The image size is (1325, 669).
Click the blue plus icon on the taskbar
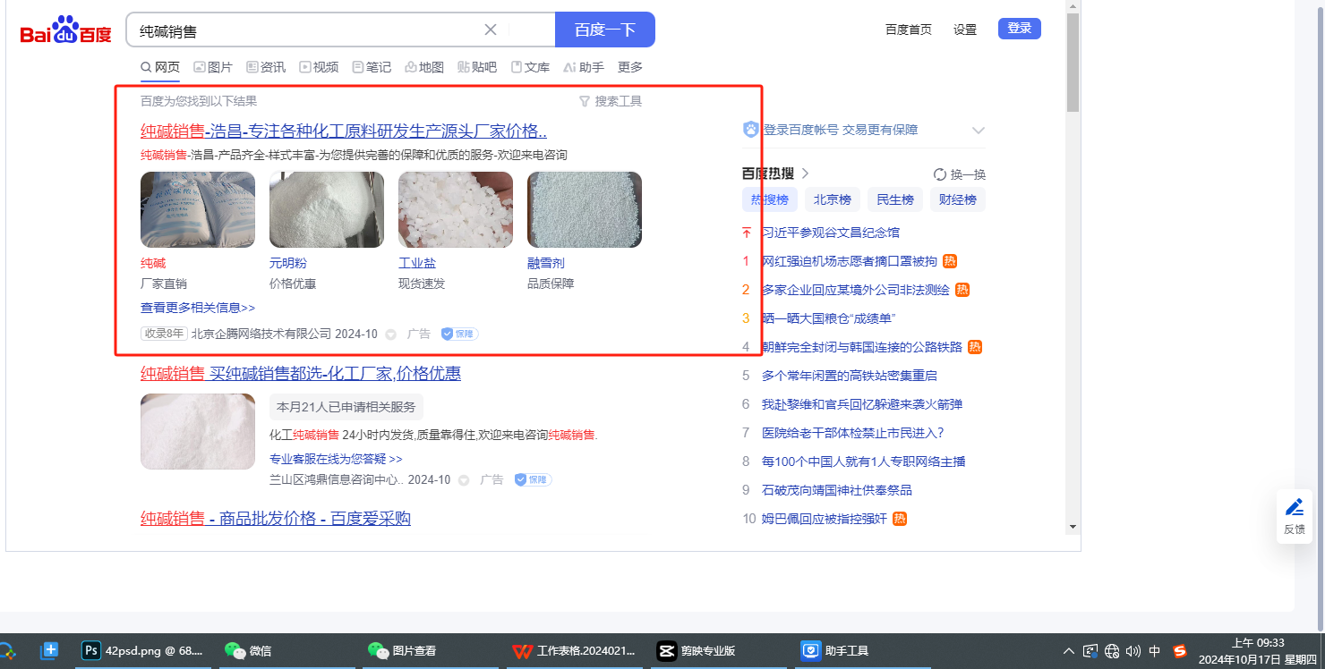49,650
